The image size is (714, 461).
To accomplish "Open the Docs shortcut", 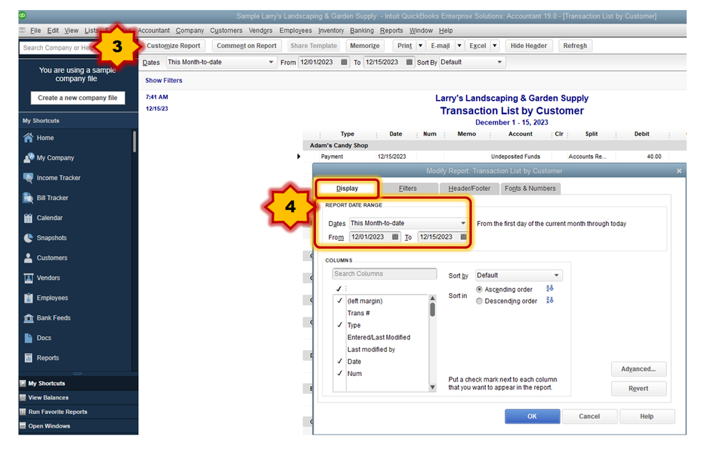I will coord(44,338).
